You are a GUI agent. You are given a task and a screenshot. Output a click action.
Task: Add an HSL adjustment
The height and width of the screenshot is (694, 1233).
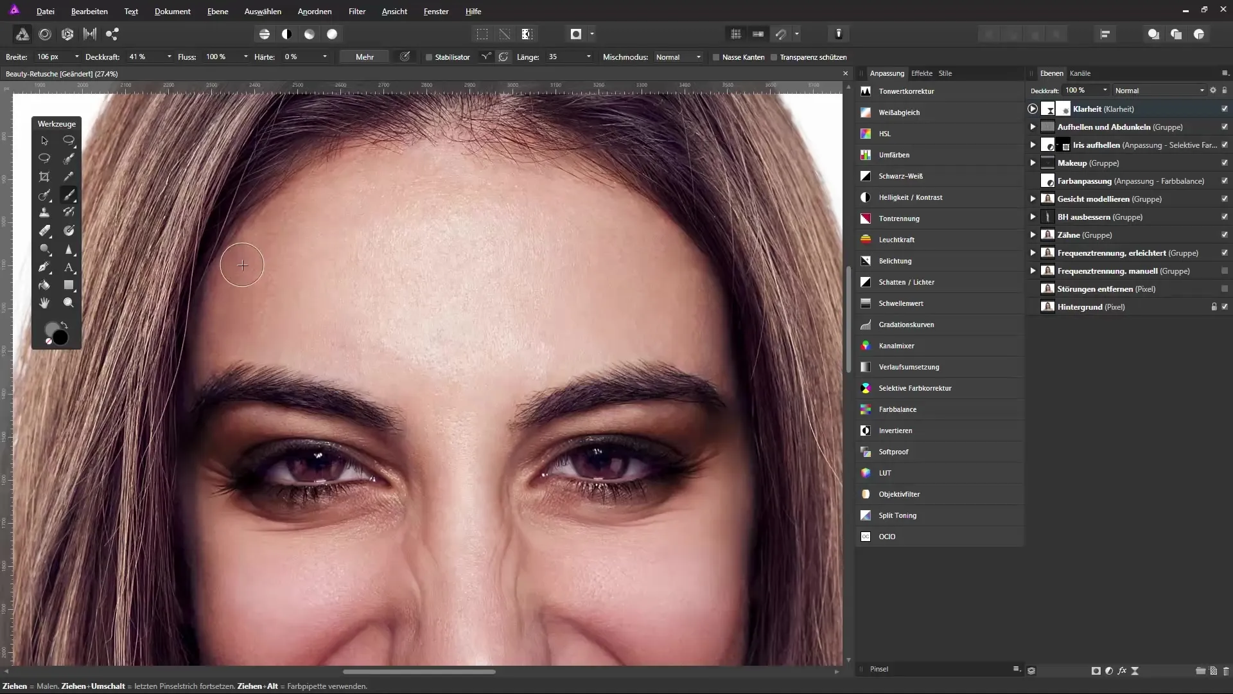[940, 134]
